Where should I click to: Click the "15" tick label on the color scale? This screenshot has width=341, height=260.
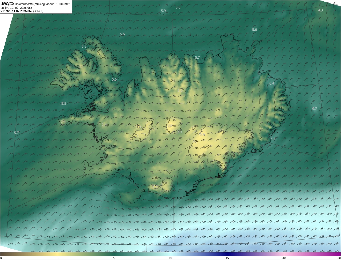tap(227, 258)
